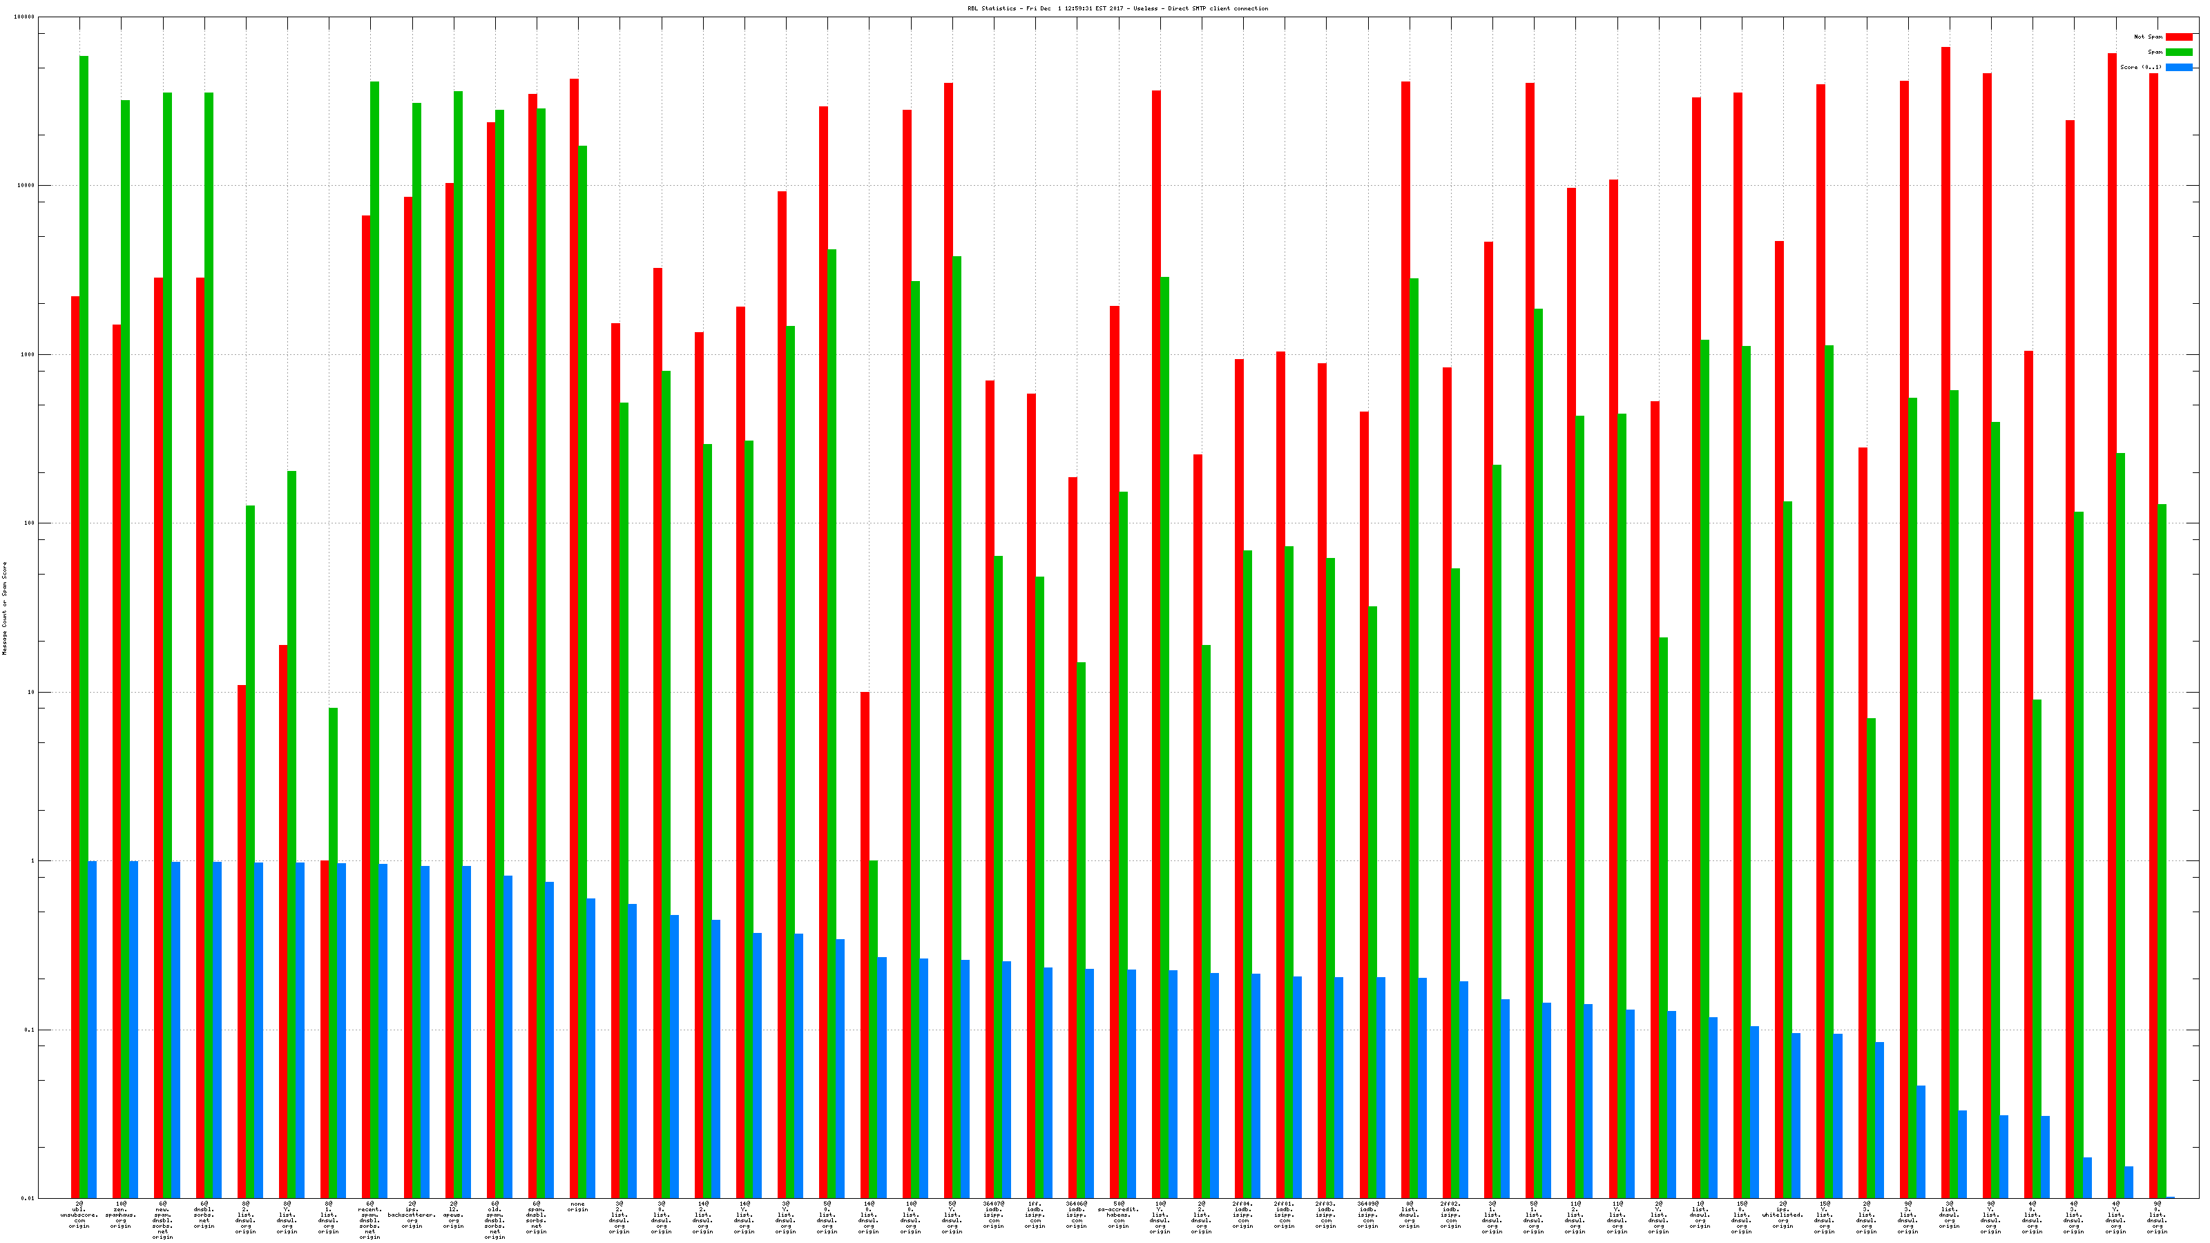Click the "none origin" x-axis label
Image resolution: width=2210 pixels, height=1243 pixels.
coord(577,1206)
